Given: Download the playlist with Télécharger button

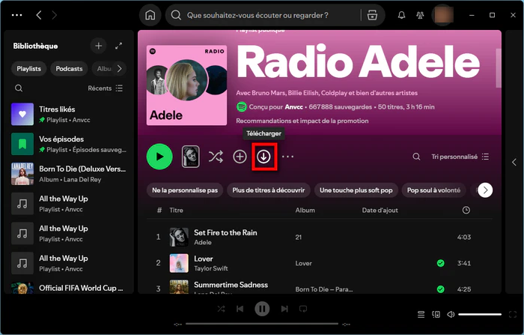Looking at the screenshot, I should [263, 157].
